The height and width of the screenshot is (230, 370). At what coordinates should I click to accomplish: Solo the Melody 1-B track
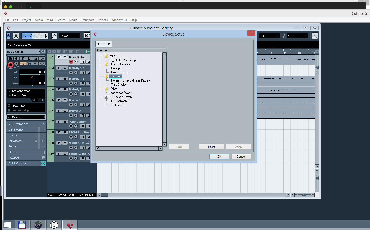(x=65, y=79)
